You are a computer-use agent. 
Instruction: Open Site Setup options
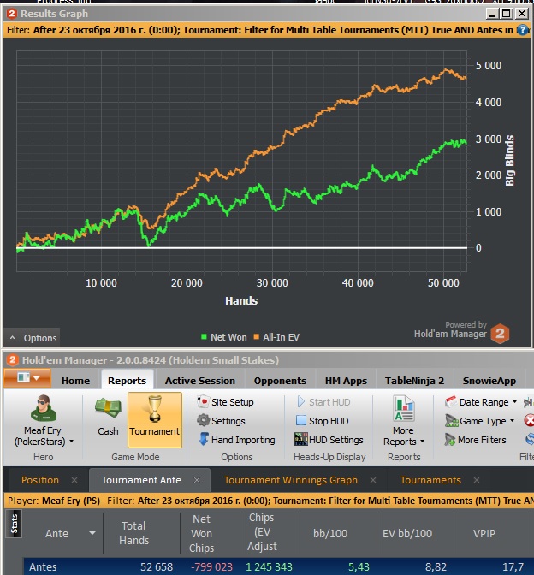[225, 402]
